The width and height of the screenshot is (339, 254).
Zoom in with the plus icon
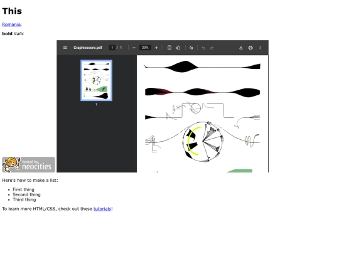(x=156, y=48)
